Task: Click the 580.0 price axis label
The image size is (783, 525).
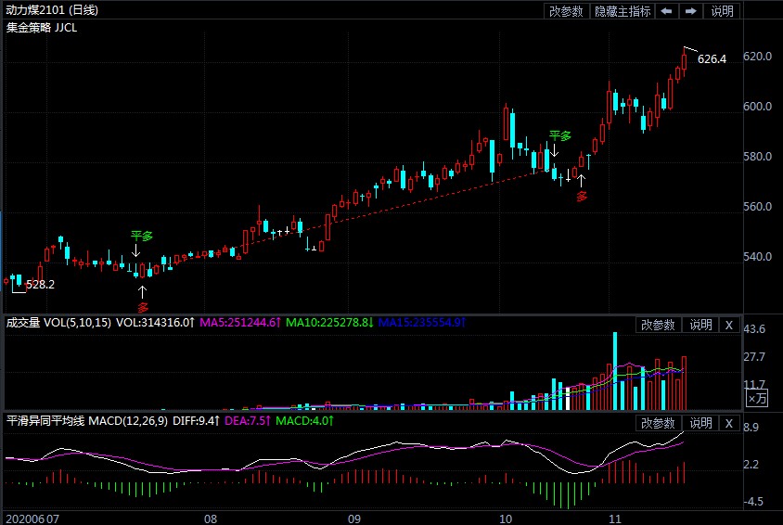Action: point(758,156)
